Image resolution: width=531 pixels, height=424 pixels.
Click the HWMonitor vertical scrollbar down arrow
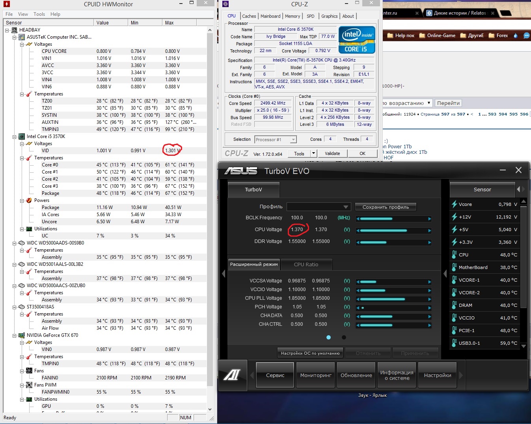click(x=210, y=409)
